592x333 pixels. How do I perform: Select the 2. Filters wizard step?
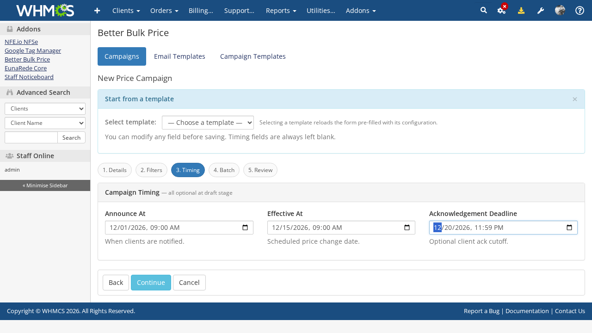(151, 170)
